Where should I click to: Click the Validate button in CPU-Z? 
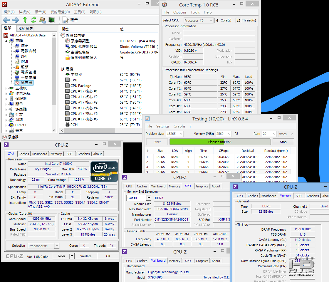click(x=86, y=256)
